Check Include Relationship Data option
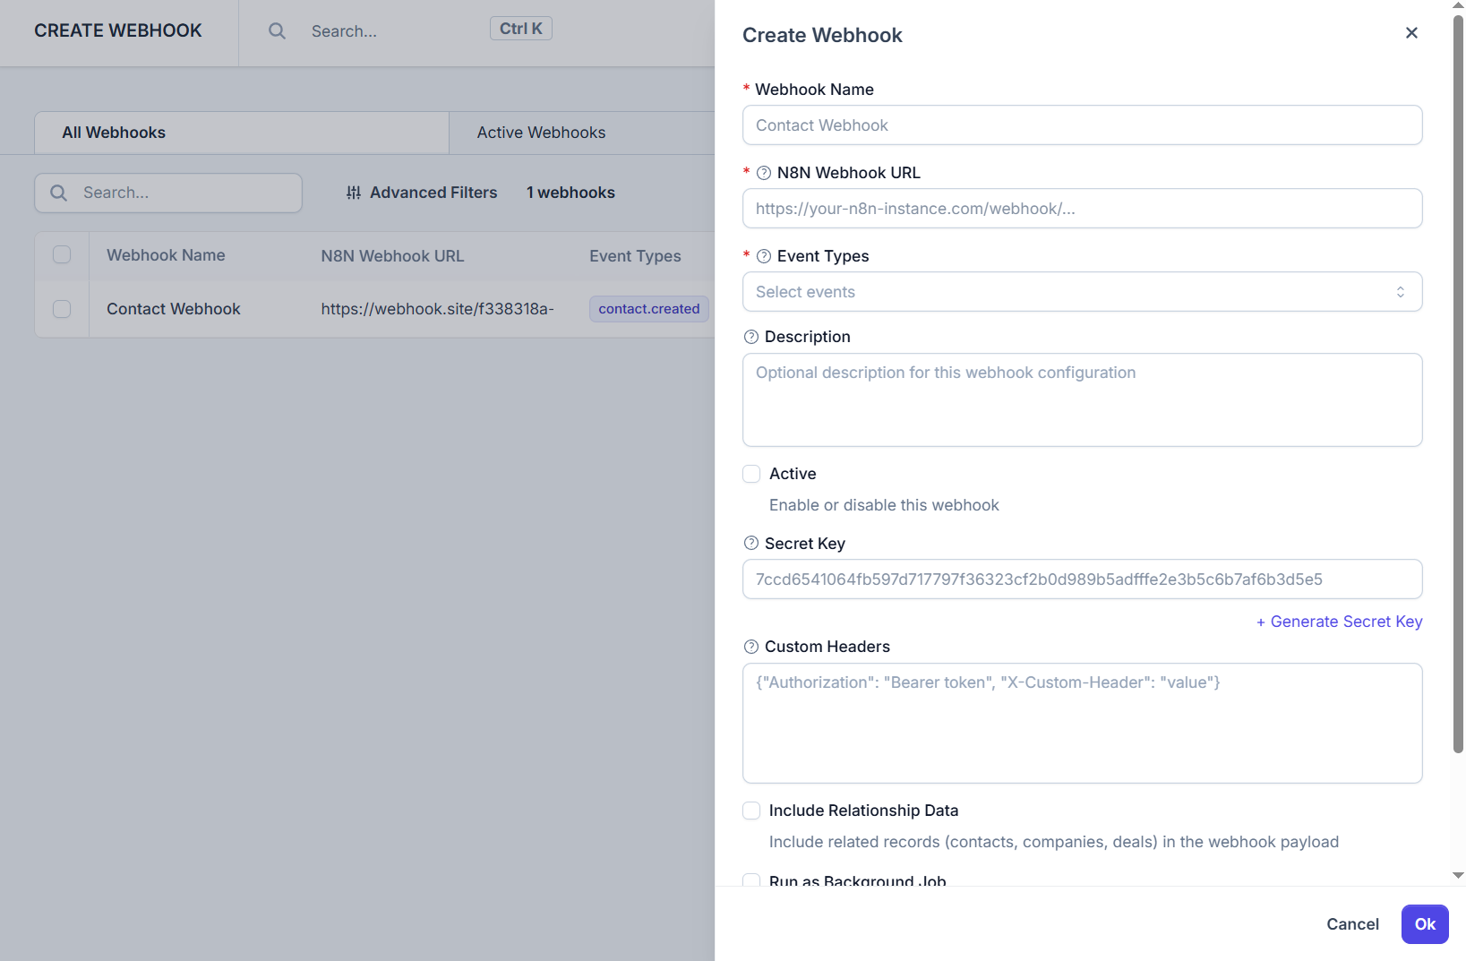The width and height of the screenshot is (1466, 961). (x=751, y=811)
